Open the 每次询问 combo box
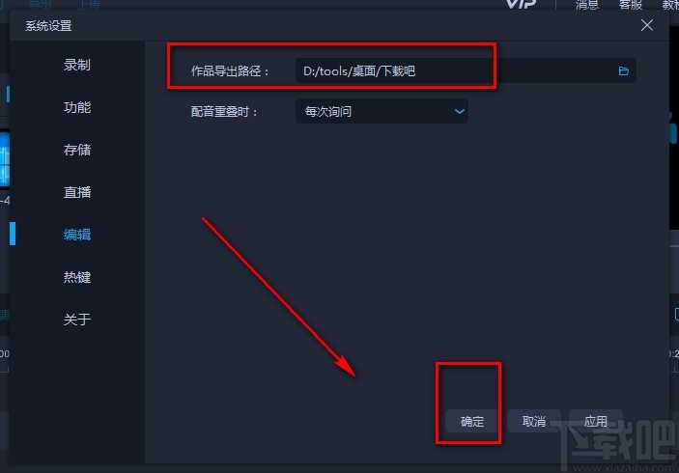Screen dimensions: 679x473 (382, 111)
